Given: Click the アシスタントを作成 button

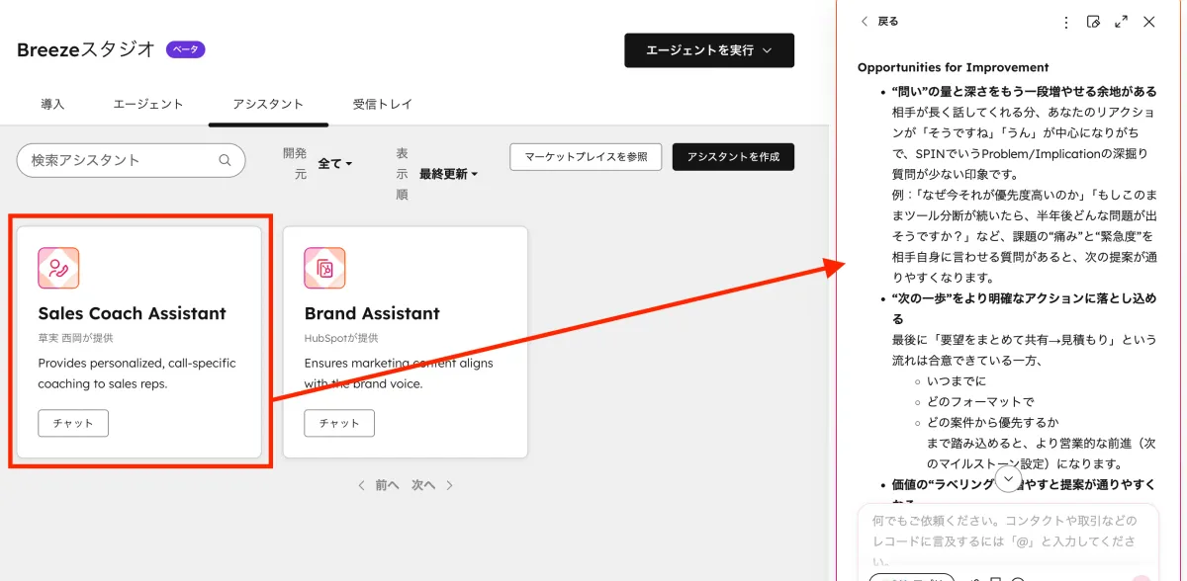Looking at the screenshot, I should pyautogui.click(x=733, y=156).
